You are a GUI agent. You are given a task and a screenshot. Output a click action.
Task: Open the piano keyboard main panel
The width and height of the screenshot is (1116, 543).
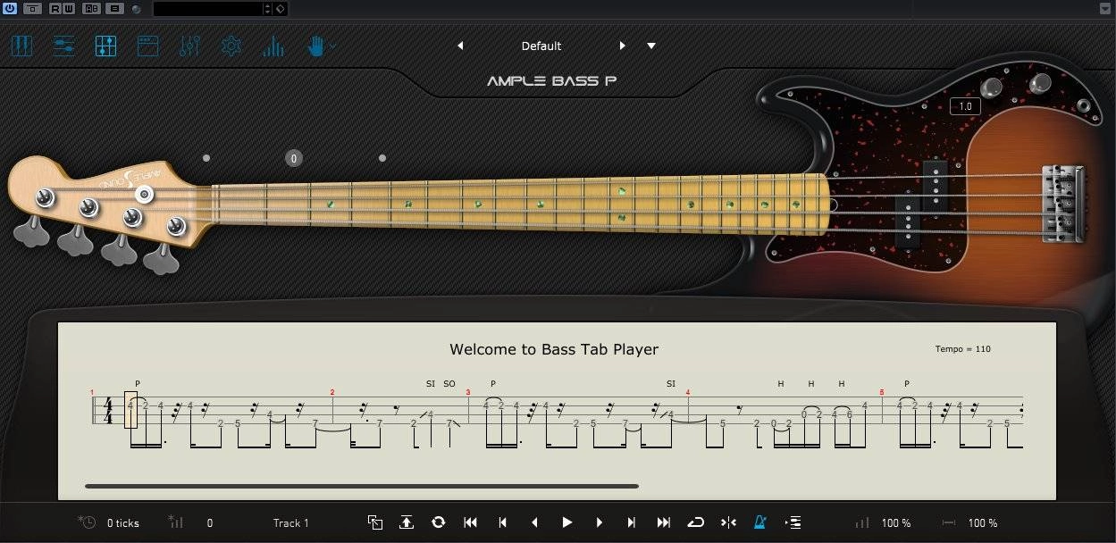click(21, 46)
